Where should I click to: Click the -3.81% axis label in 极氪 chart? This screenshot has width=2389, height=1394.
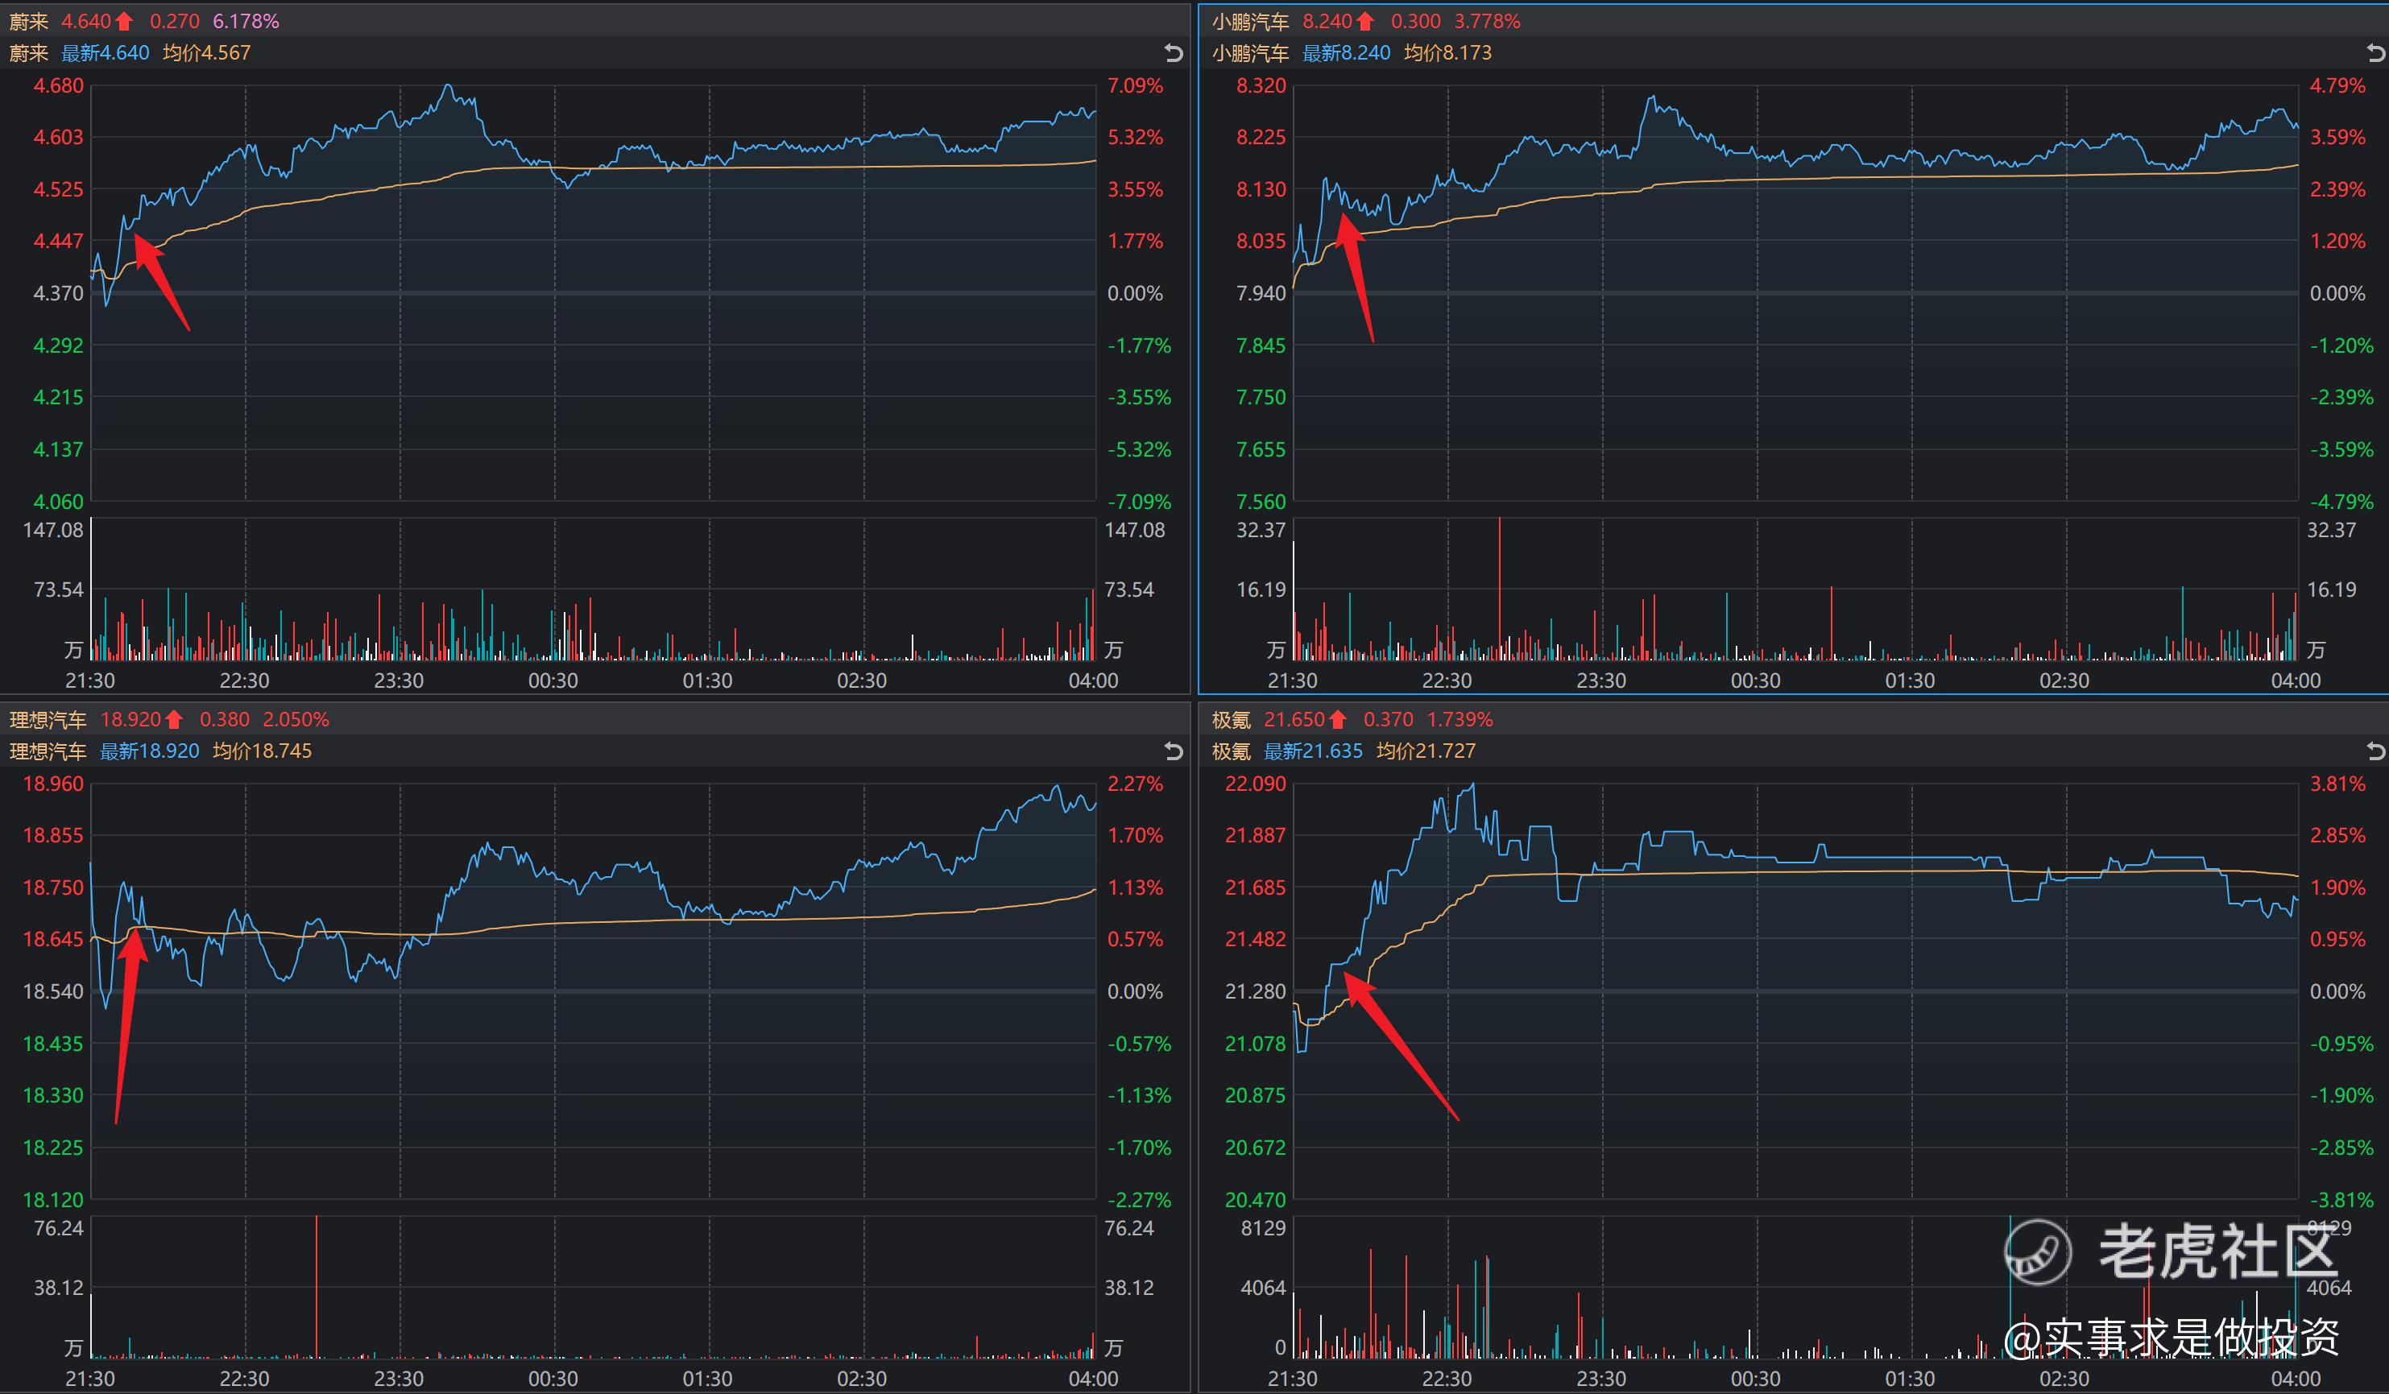coord(2341,1200)
